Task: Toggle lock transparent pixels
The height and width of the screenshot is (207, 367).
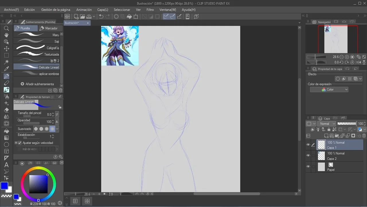Action: [x=334, y=129]
